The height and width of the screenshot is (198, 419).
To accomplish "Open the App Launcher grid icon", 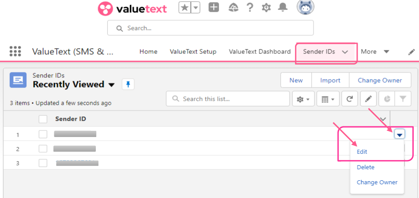I will [x=15, y=51].
